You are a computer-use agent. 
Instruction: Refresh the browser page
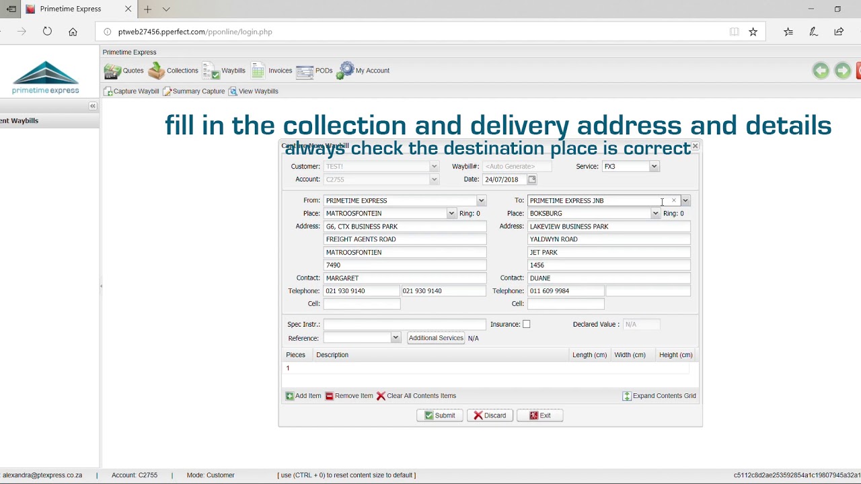click(x=47, y=32)
